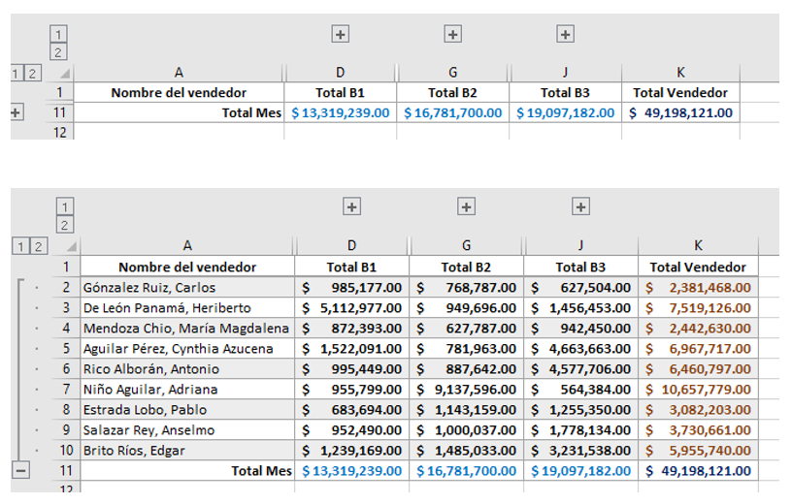This screenshot has width=792, height=504.
Task: Select top sheet Total B2 sum 16,781,700.00
Action: tap(452, 112)
